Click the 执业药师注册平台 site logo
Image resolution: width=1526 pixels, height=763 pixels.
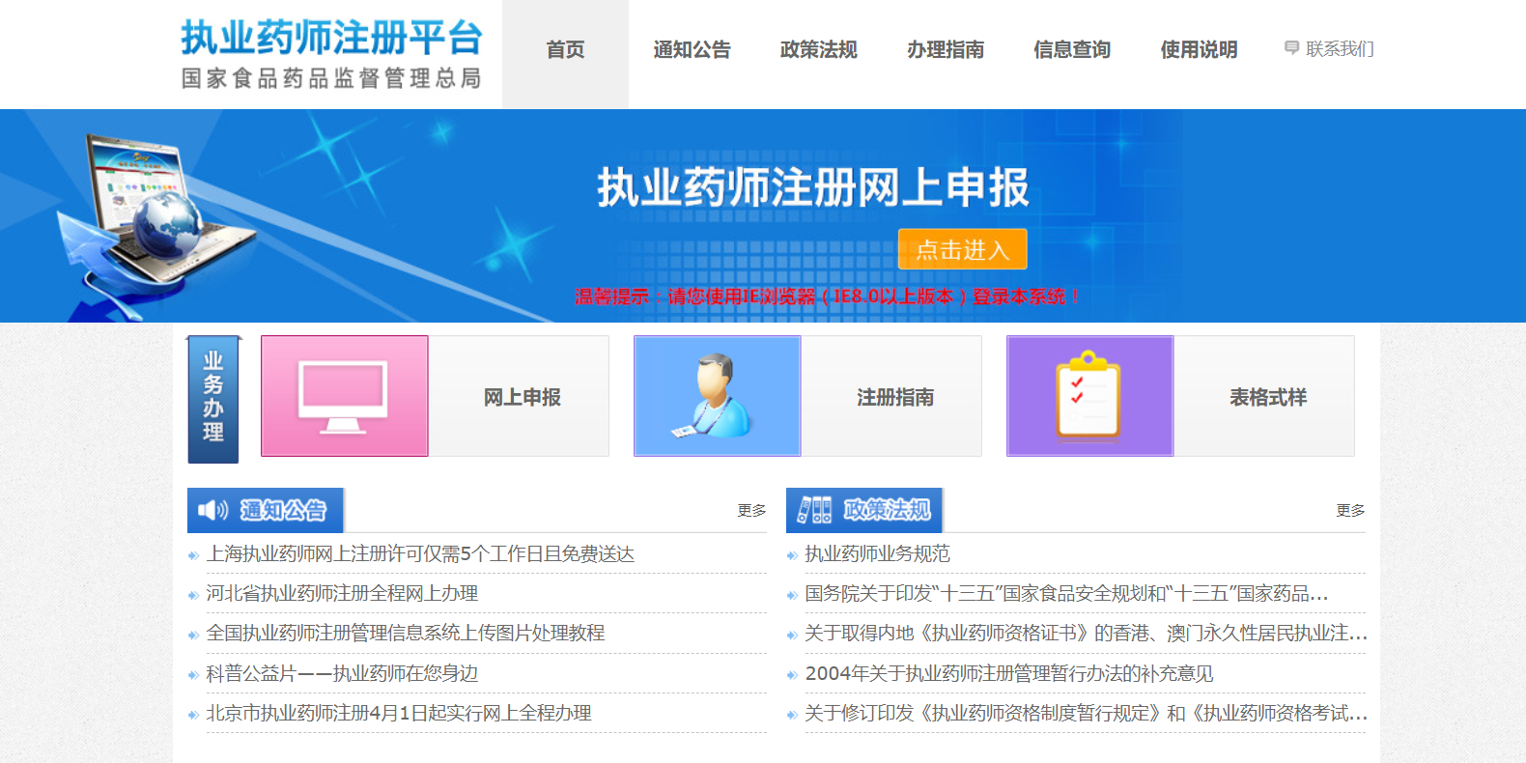point(331,53)
